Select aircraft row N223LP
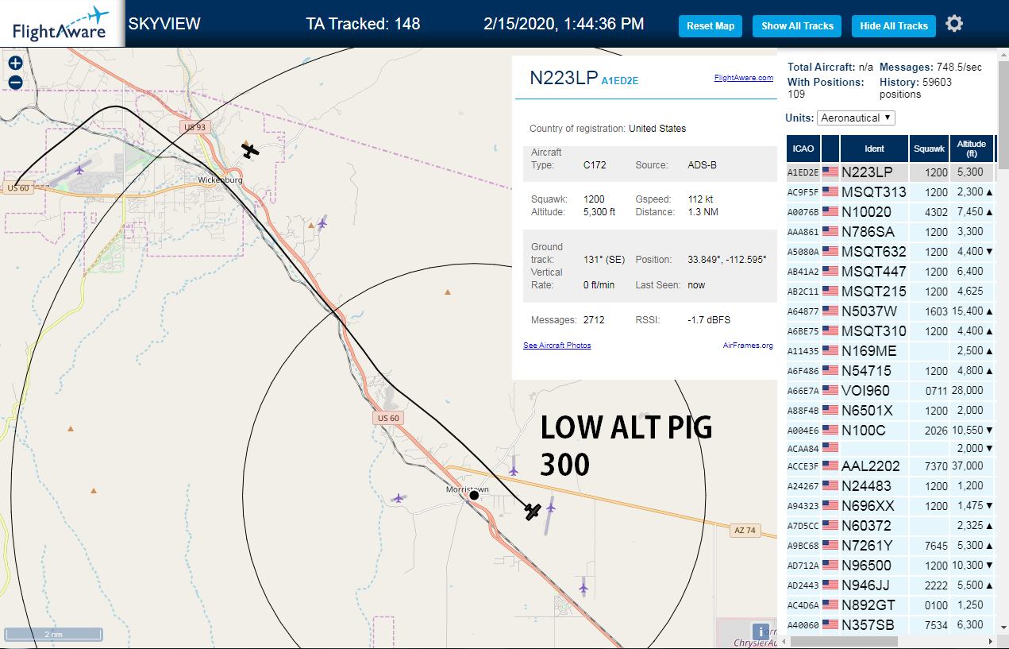Screen dimensions: 1009x649 coord(890,172)
